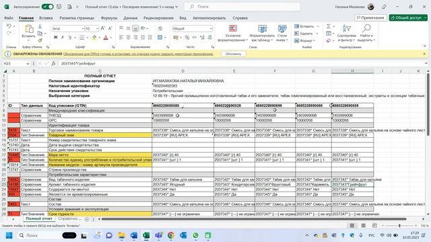
Task: Decrease font size with smaller A icon
Action: pos(110,28)
